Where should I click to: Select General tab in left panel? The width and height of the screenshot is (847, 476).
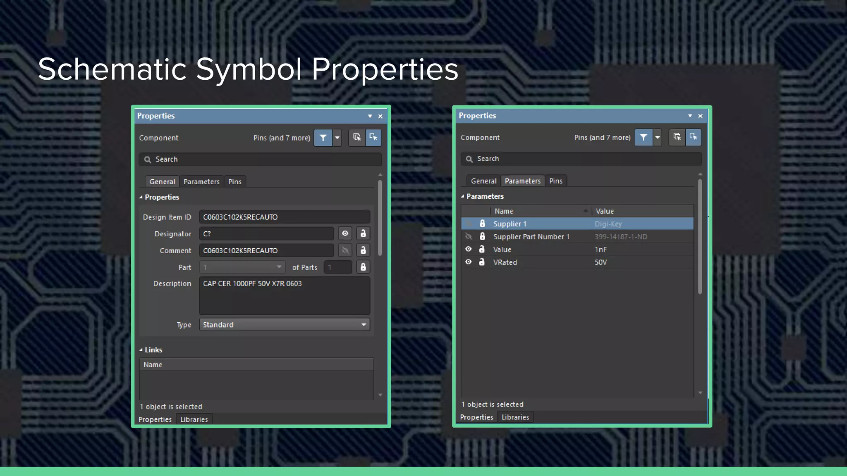pyautogui.click(x=162, y=182)
